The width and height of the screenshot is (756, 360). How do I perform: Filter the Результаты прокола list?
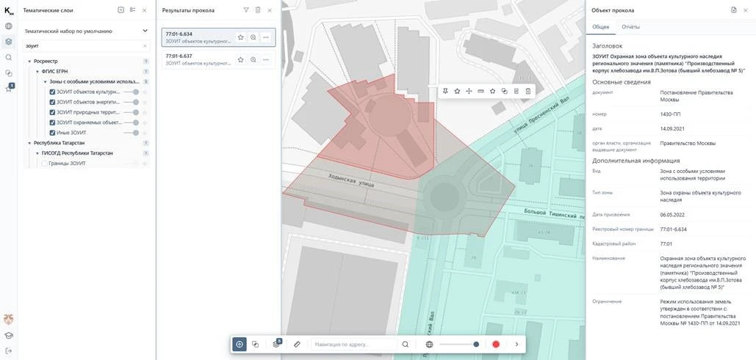coord(246,10)
